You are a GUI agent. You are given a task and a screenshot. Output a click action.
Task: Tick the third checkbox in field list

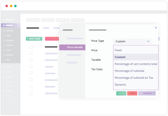coord(31,59)
